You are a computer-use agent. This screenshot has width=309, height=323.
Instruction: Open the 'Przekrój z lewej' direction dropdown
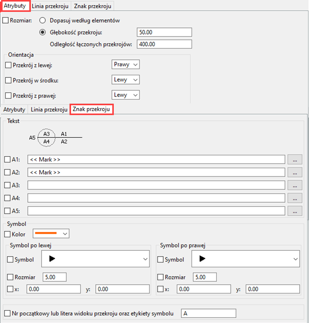126,64
